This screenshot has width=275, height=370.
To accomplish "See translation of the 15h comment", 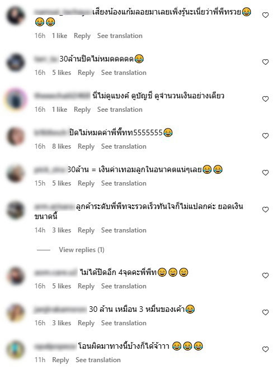I will (124, 183).
